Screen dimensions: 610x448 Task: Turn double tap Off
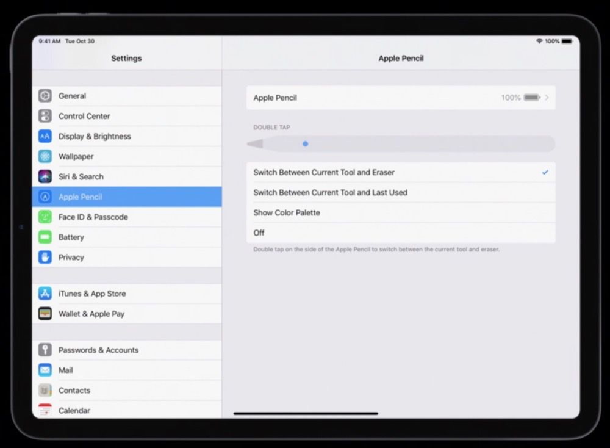401,233
